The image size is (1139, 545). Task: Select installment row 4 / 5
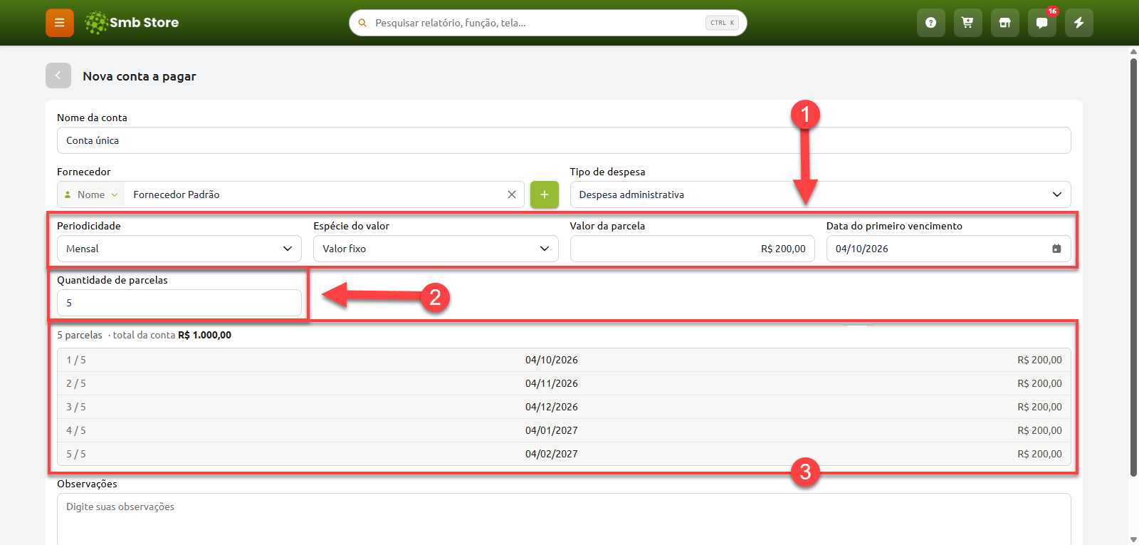[564, 430]
